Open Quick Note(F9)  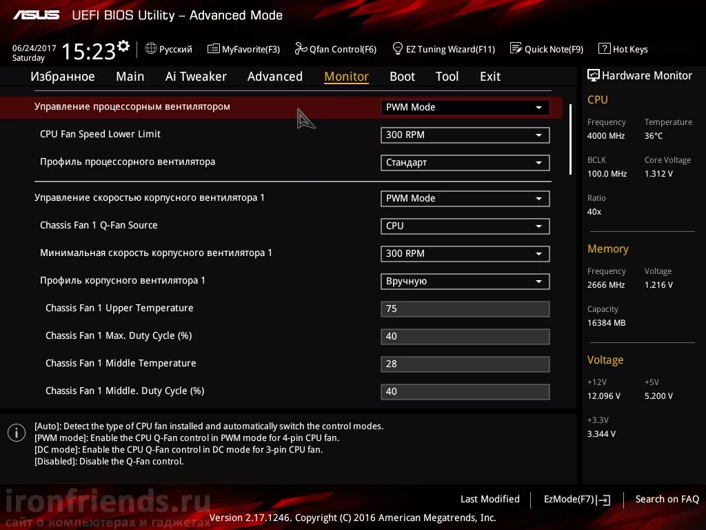click(x=547, y=49)
